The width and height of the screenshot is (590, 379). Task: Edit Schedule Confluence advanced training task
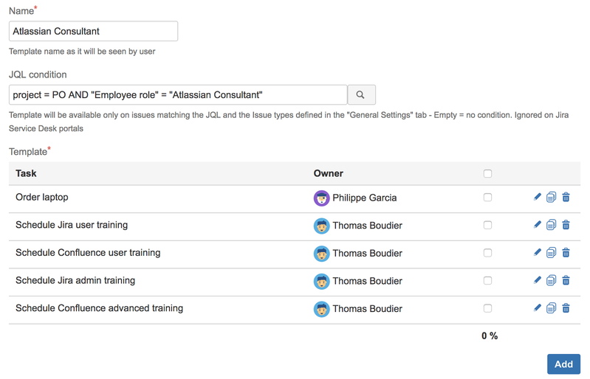537,308
